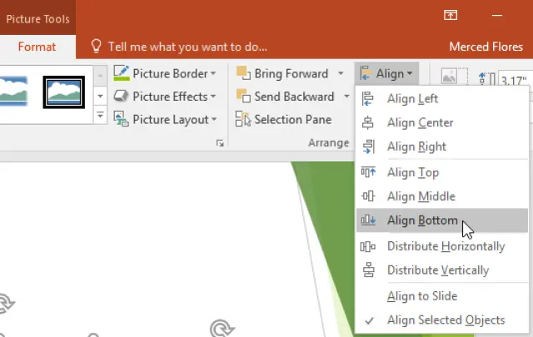Choose Align Bottom from the menu

click(x=422, y=221)
